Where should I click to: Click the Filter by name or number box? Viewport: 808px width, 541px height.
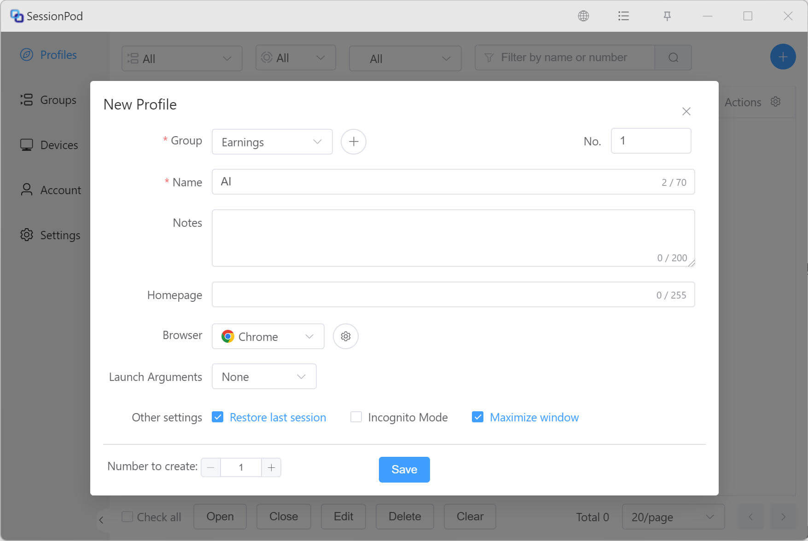point(564,58)
